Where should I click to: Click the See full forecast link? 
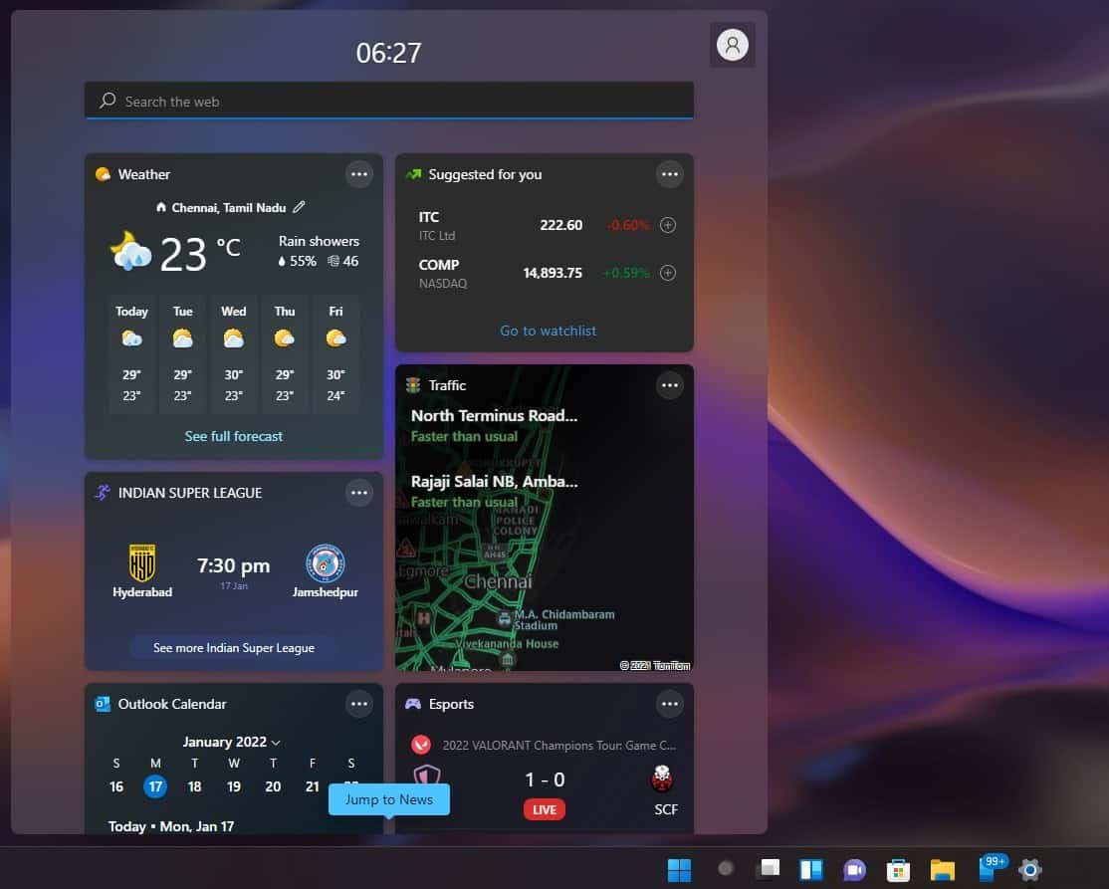pyautogui.click(x=233, y=436)
